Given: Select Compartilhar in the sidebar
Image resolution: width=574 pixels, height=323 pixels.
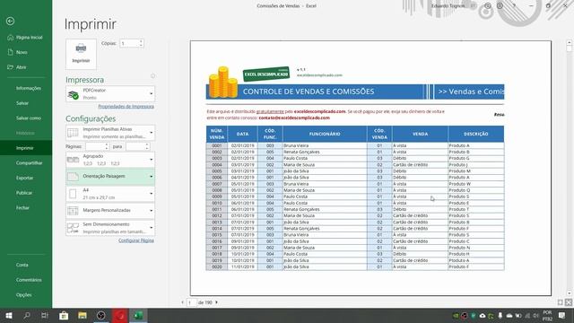Looking at the screenshot, I should point(26,163).
